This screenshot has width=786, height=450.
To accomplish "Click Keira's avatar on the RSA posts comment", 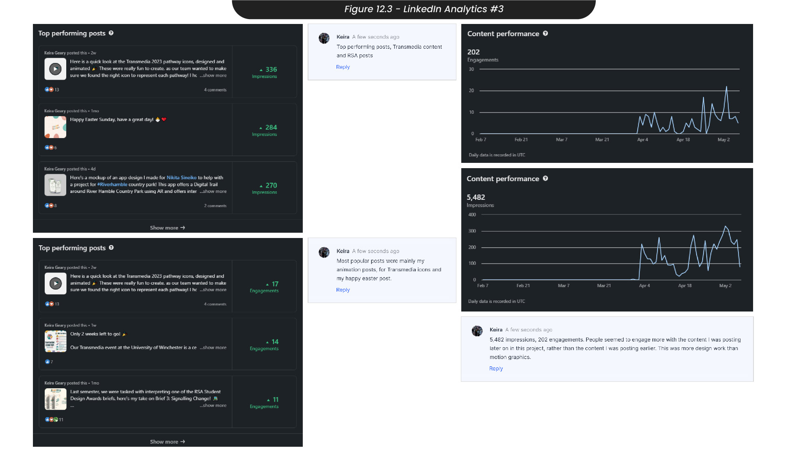I will pos(324,38).
